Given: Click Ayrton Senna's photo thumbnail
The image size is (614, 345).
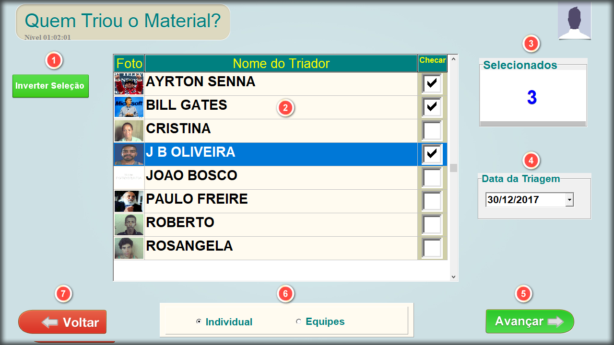Looking at the screenshot, I should (129, 83).
